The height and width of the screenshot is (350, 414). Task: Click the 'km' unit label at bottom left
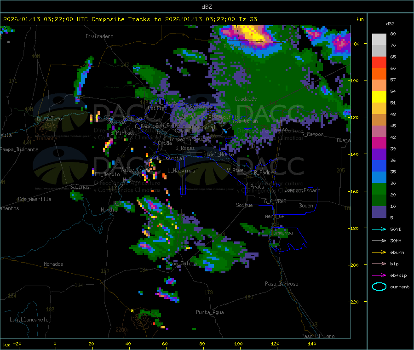tap(6, 345)
